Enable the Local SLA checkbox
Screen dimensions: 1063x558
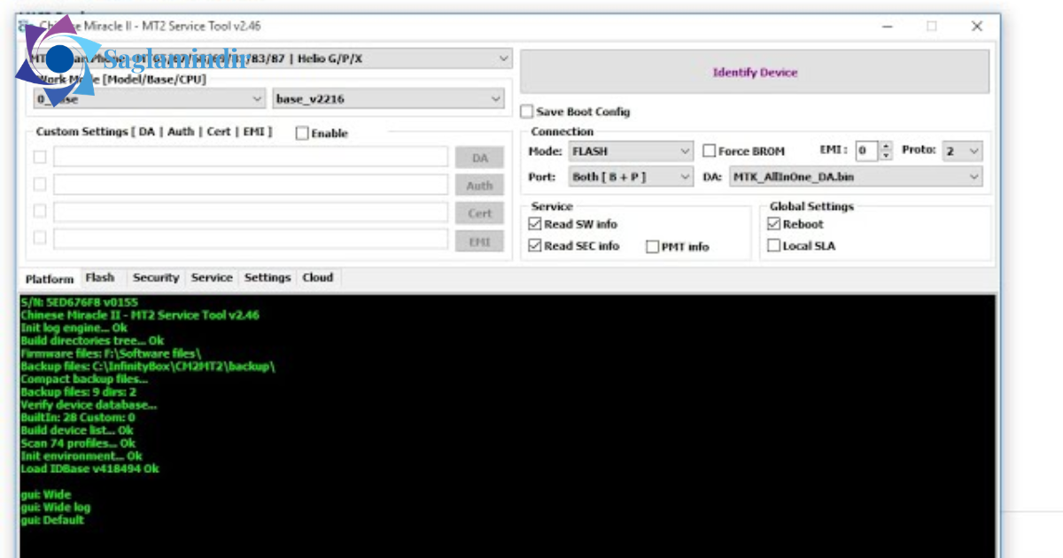coord(773,246)
